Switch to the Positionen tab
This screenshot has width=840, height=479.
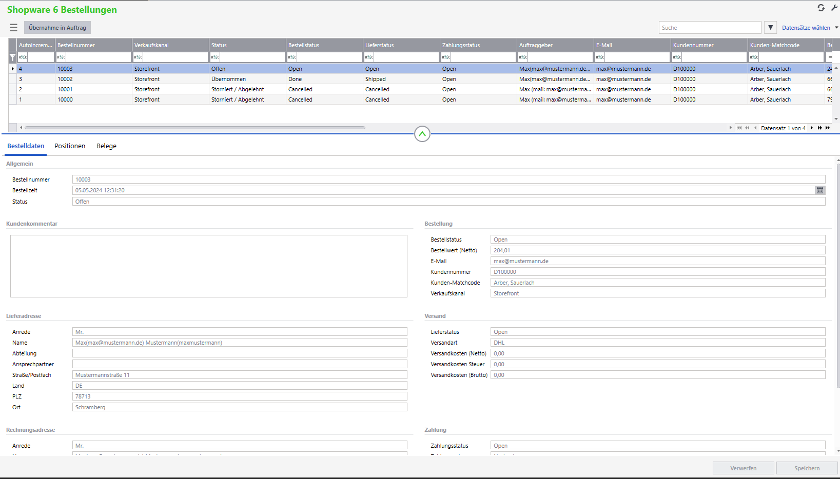tap(70, 146)
